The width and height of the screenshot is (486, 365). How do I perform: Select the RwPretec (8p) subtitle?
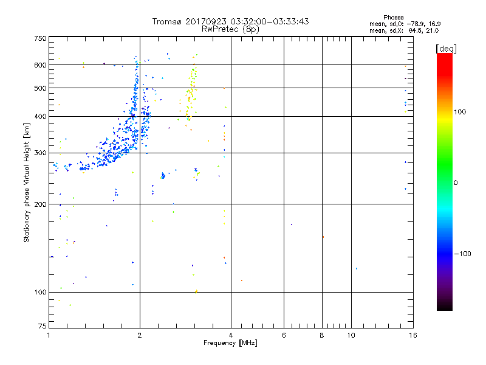[x=230, y=29]
